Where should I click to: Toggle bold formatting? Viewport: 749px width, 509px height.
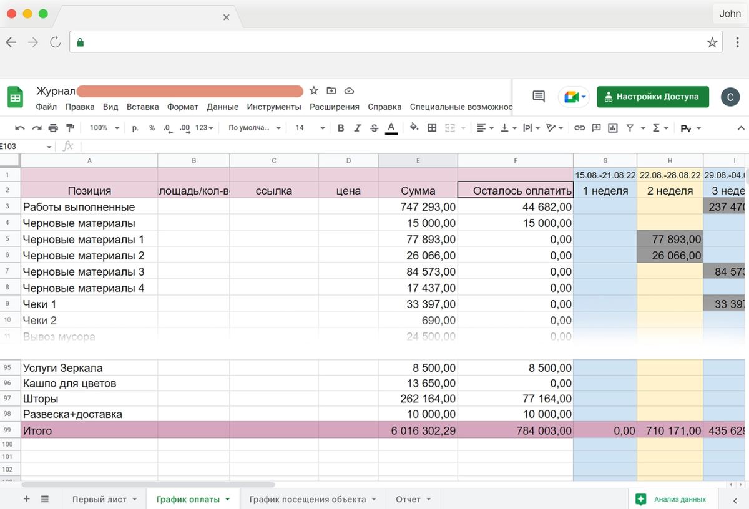pyautogui.click(x=341, y=128)
